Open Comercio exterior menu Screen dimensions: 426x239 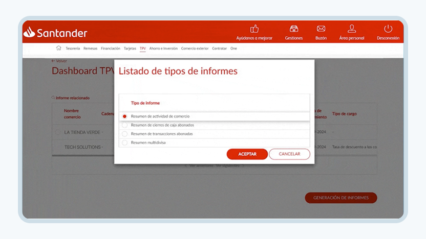(x=195, y=49)
